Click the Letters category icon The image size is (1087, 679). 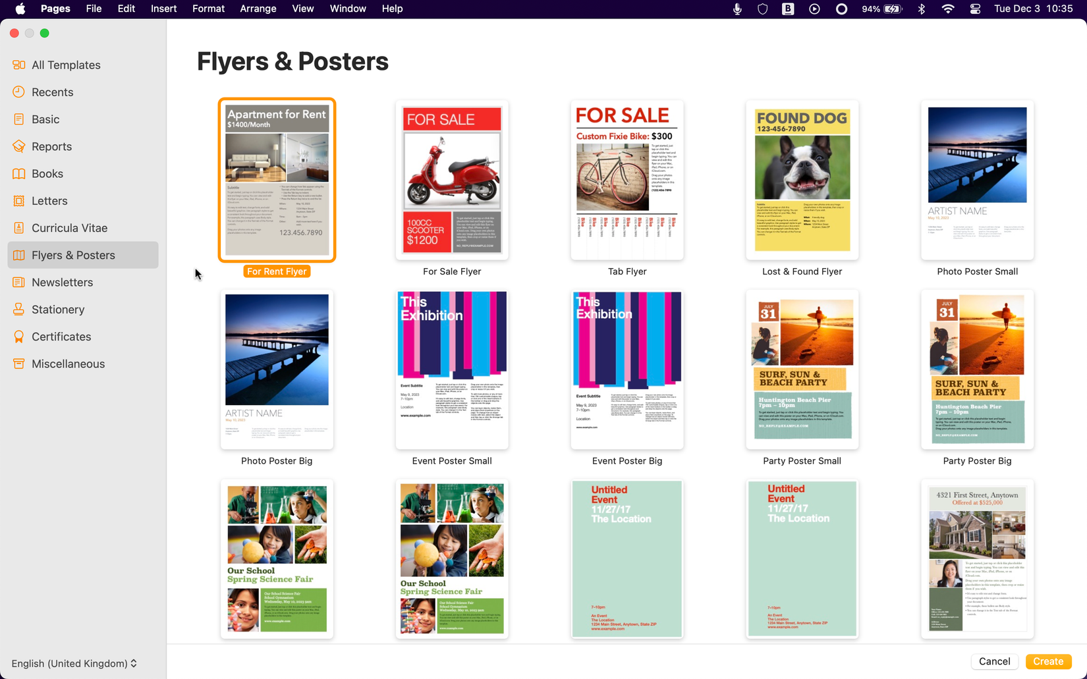(x=18, y=201)
